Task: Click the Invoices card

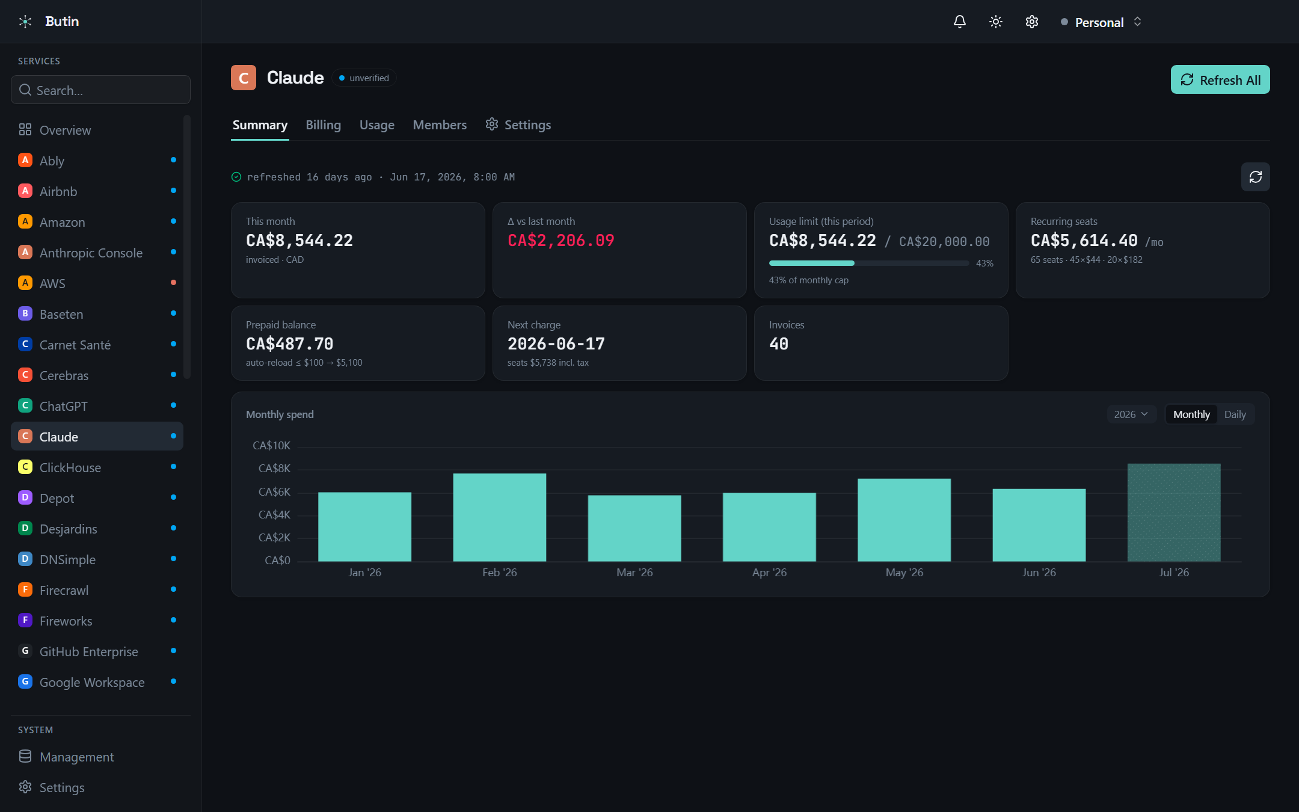Action: coord(881,343)
